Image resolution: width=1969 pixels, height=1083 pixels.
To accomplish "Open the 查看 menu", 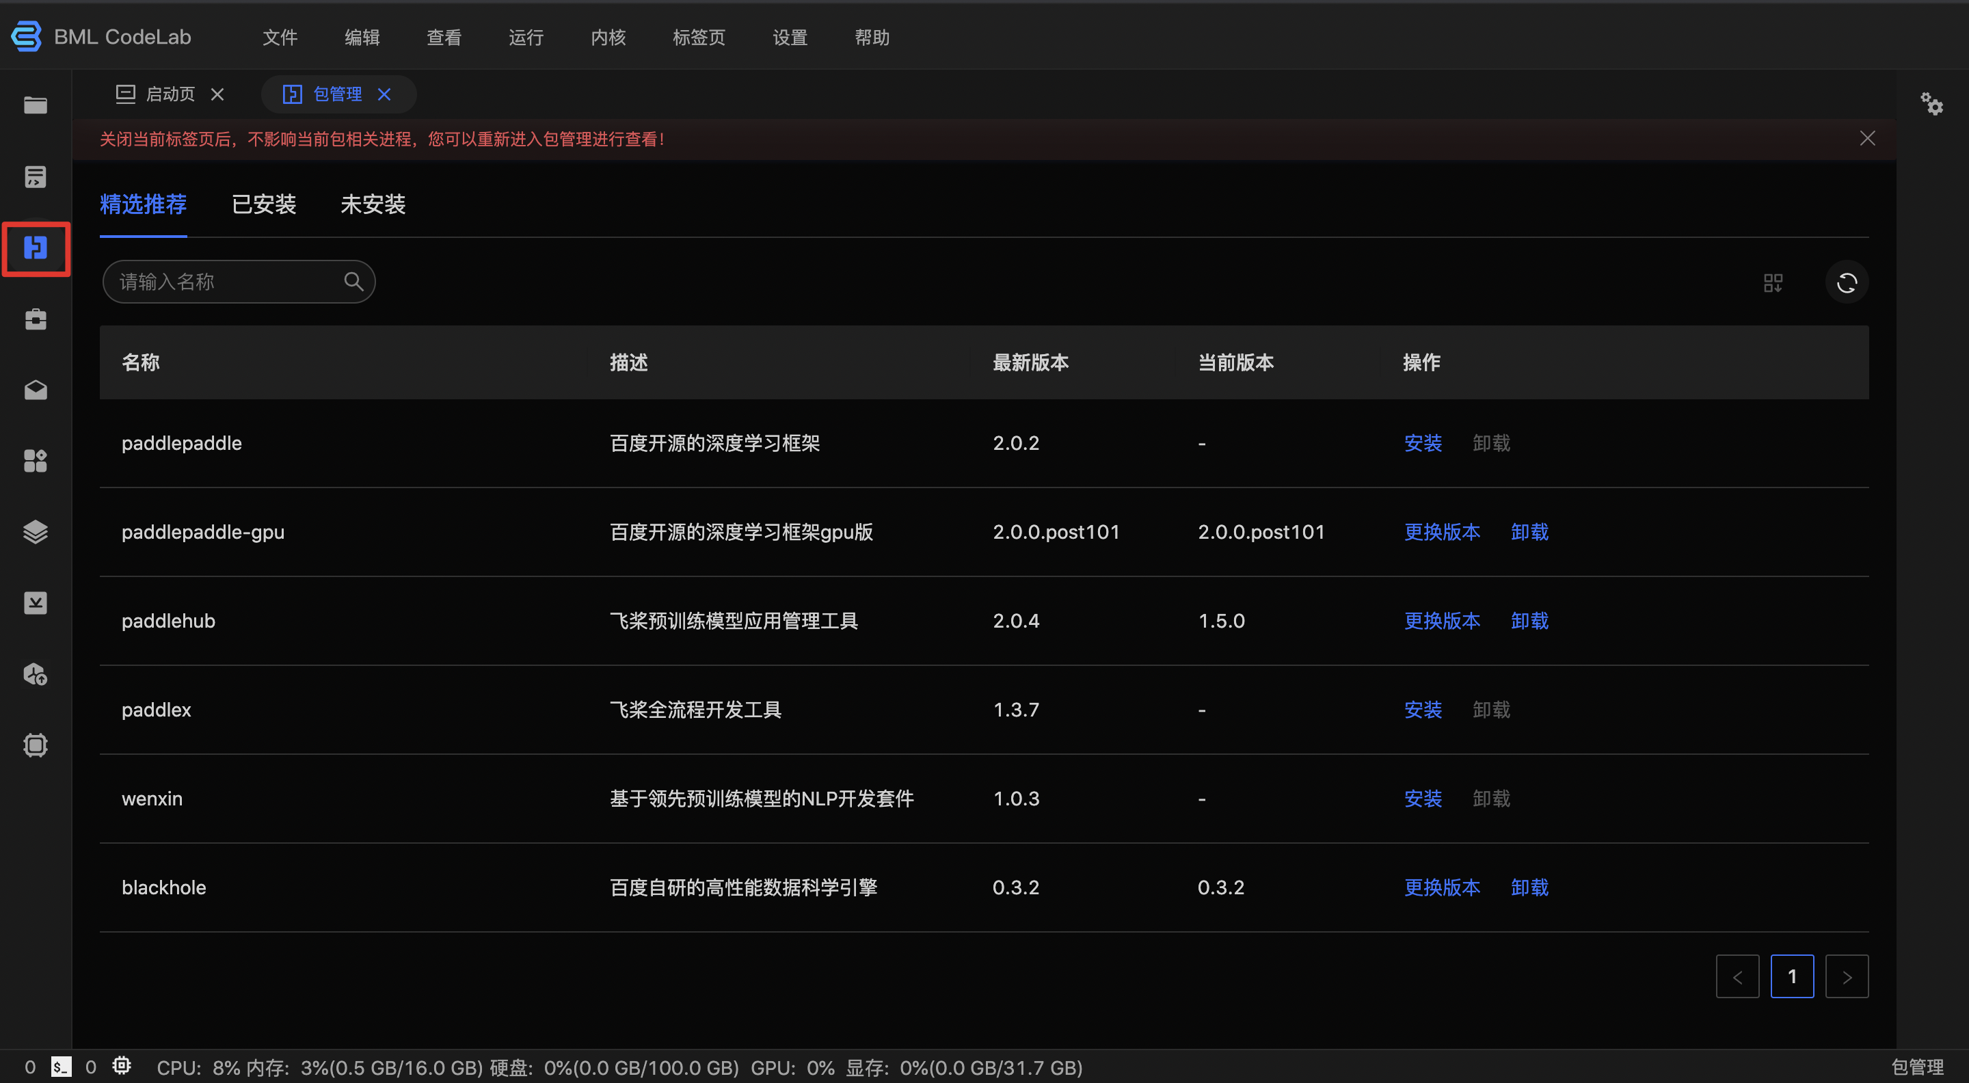I will 443,38.
